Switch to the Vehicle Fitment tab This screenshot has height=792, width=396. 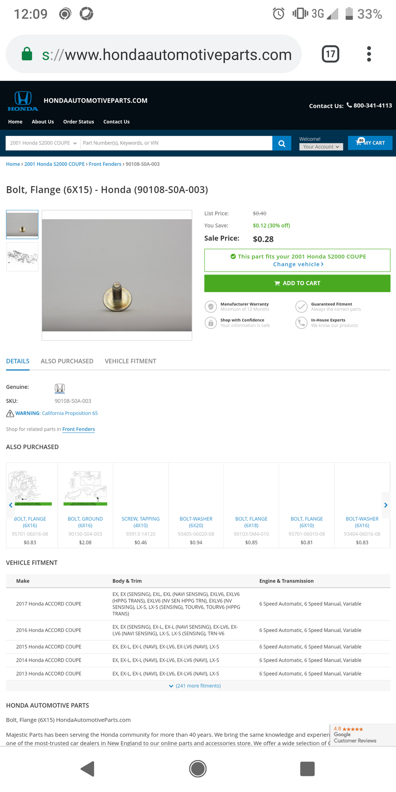(x=130, y=361)
